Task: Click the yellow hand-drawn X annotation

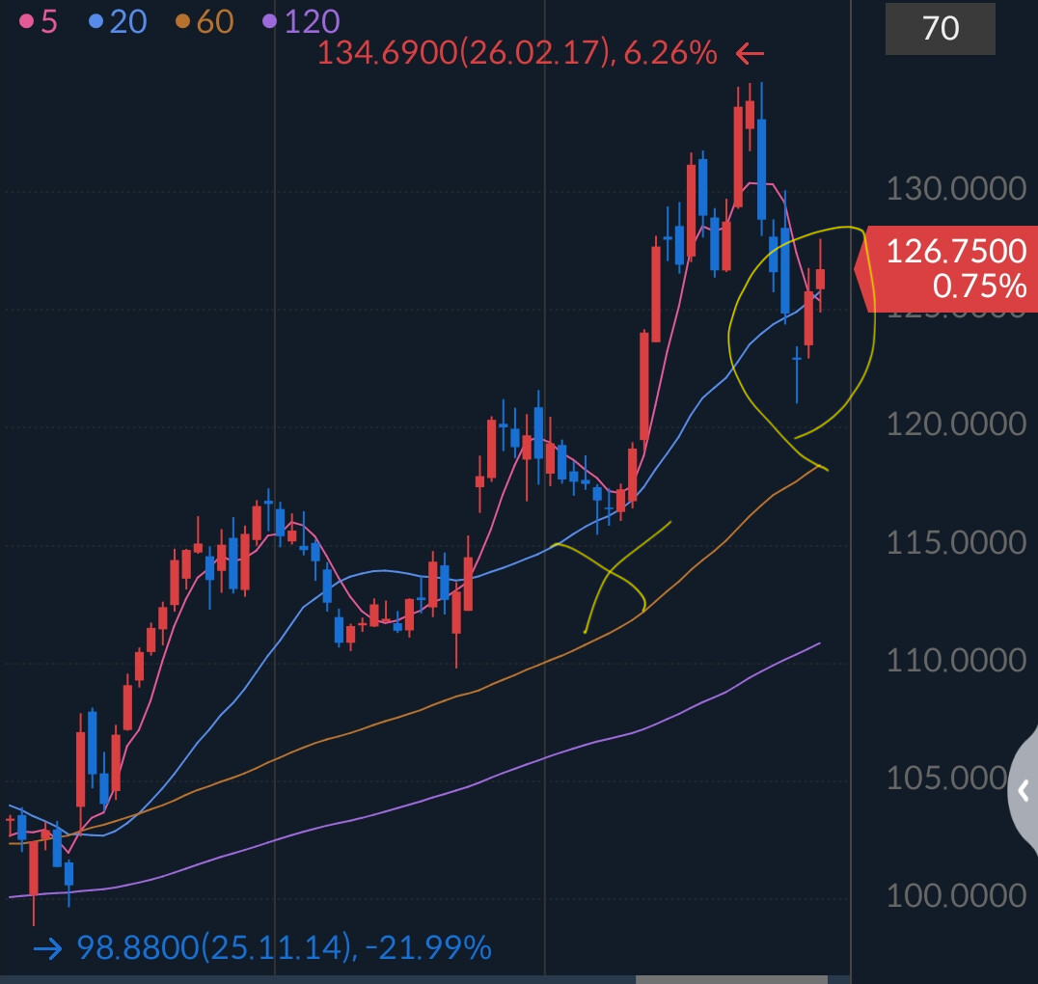Action: [614, 578]
